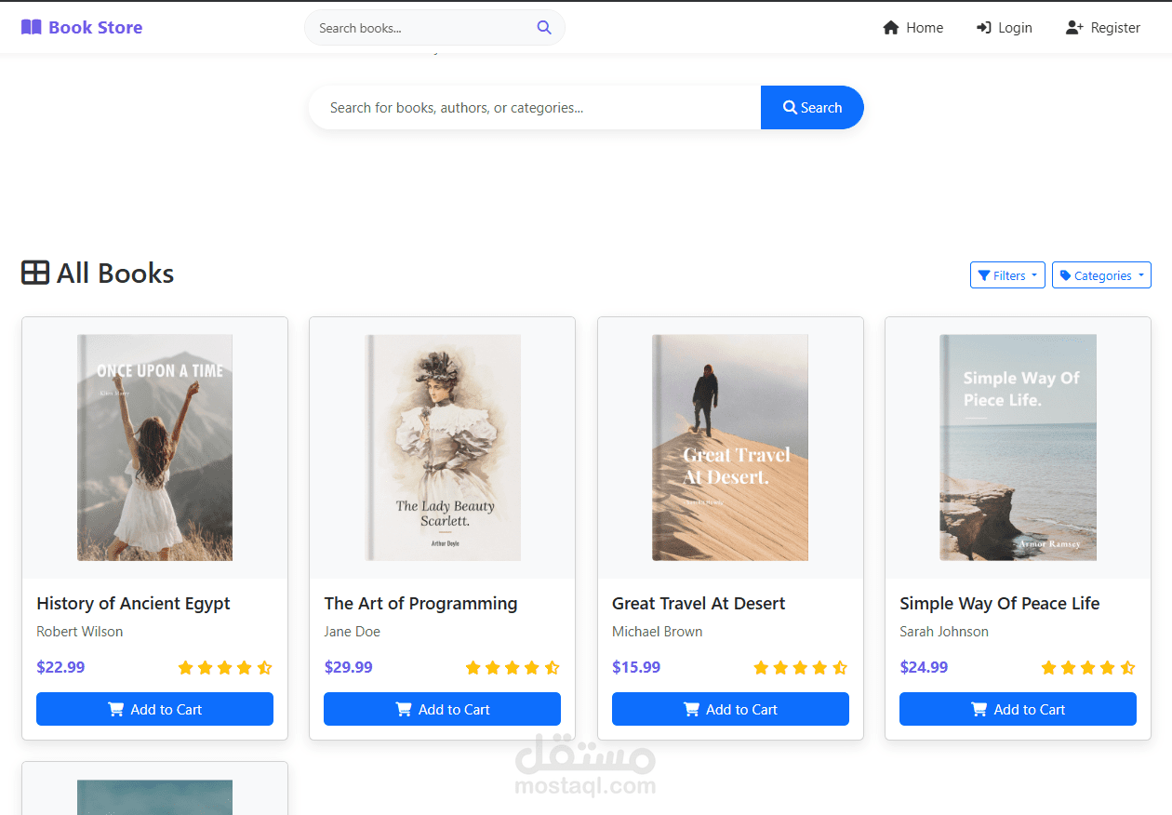
Task: Click the Login arrow icon
Action: [x=982, y=27]
